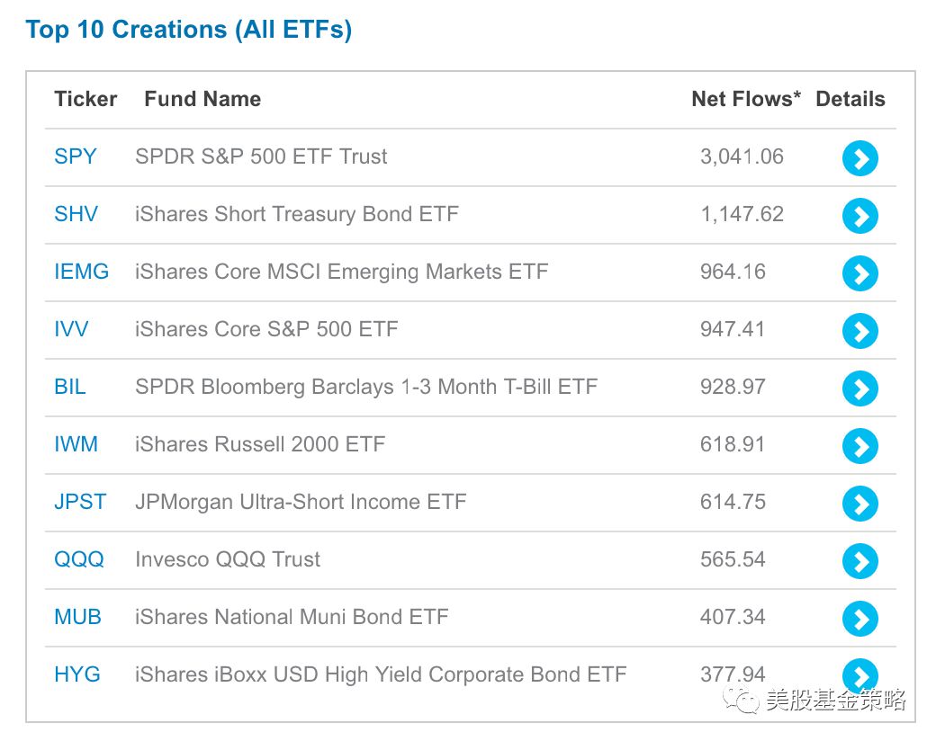This screenshot has width=936, height=741.
Task: Click the JPST ticker link
Action: point(80,502)
